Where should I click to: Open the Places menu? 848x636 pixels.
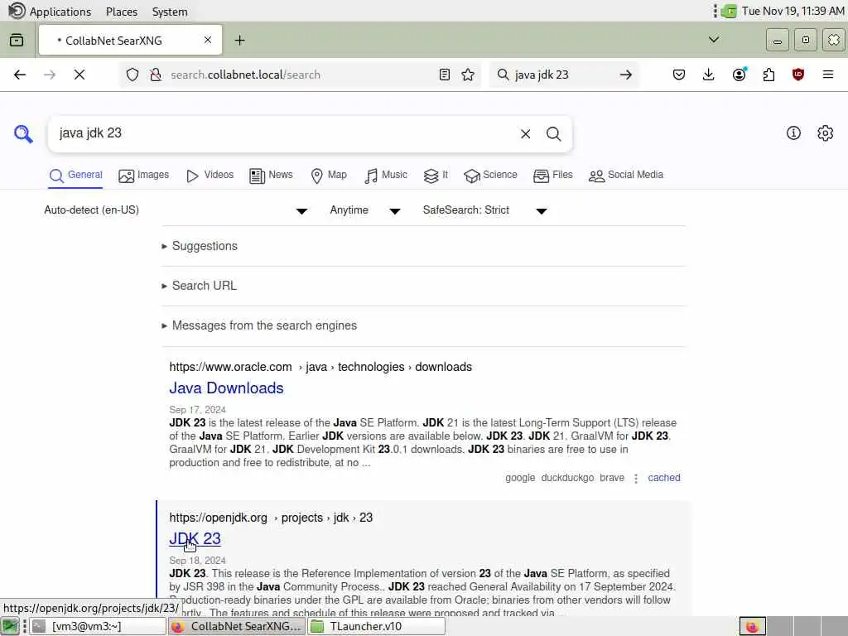point(122,12)
